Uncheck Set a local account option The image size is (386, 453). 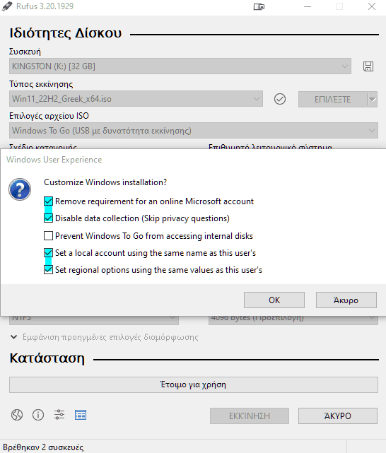coord(48,253)
